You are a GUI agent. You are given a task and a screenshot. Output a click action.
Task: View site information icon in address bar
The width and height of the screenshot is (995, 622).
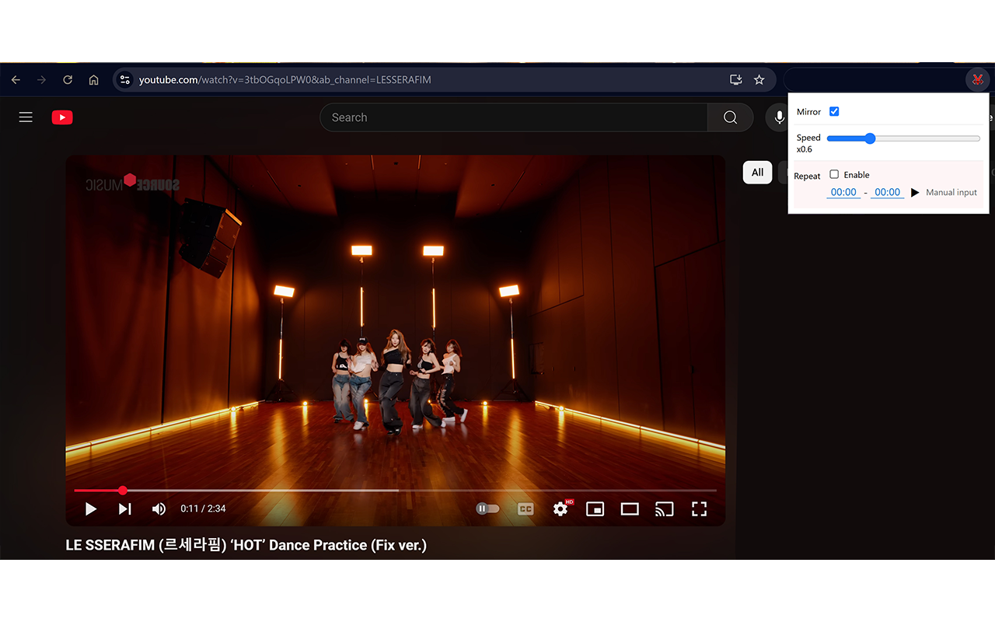click(124, 80)
